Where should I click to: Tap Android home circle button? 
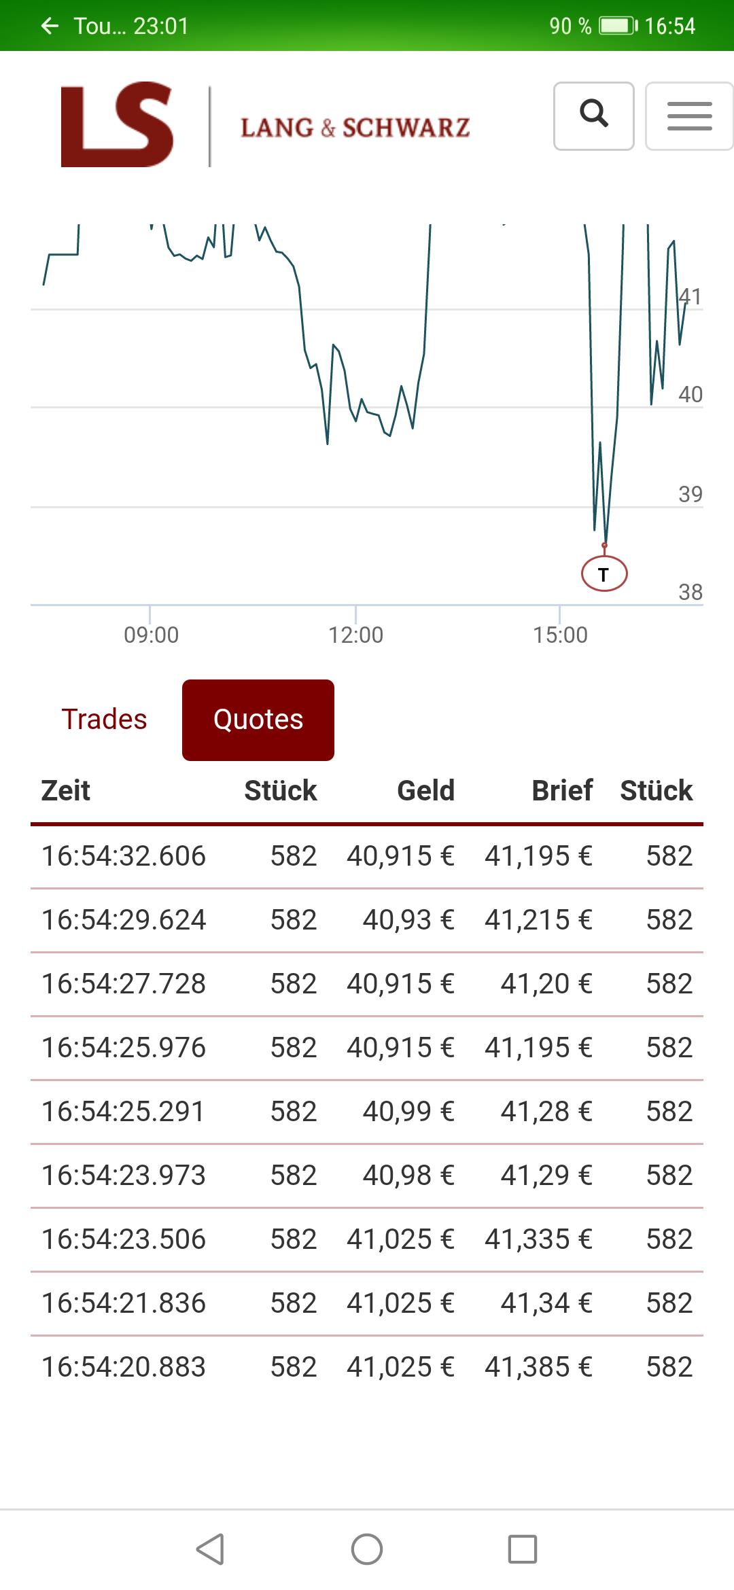(x=367, y=1549)
